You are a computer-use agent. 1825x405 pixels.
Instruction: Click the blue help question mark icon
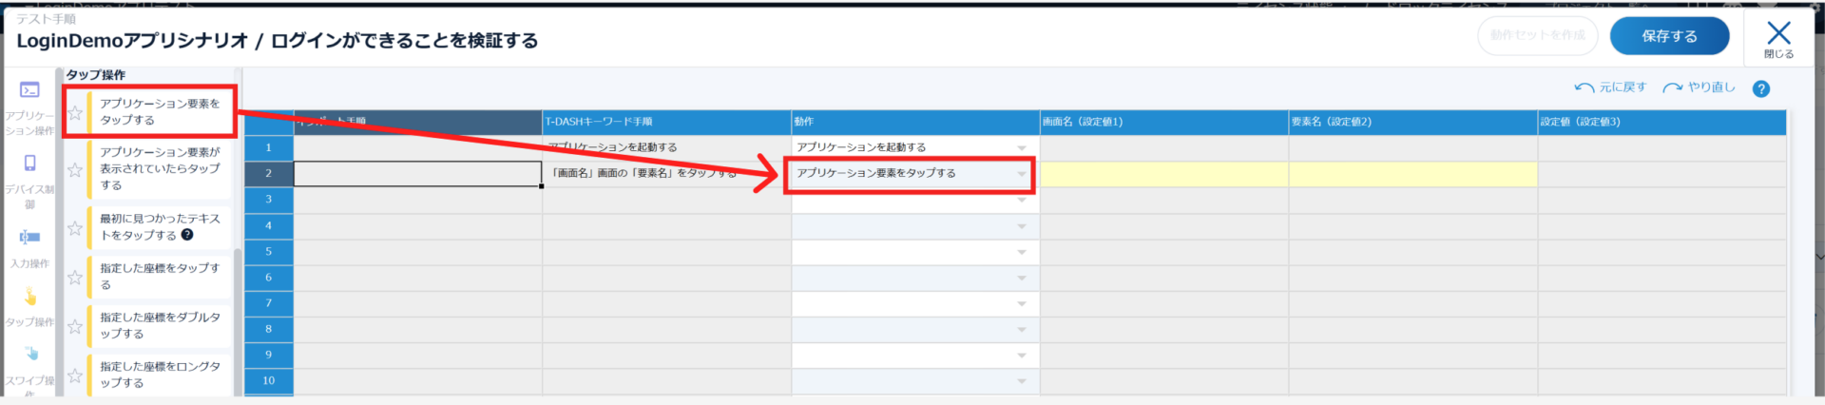(1760, 88)
